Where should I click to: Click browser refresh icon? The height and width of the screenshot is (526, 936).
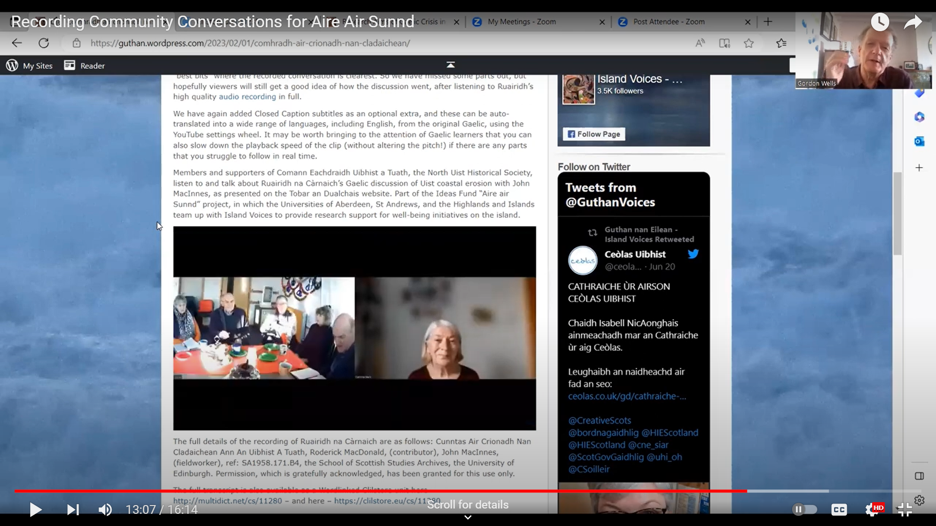tap(44, 43)
